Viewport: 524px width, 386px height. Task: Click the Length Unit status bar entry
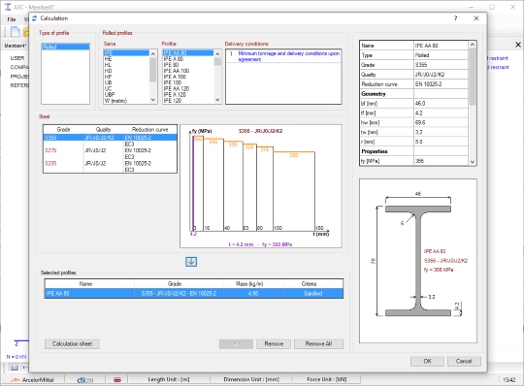[x=169, y=379]
